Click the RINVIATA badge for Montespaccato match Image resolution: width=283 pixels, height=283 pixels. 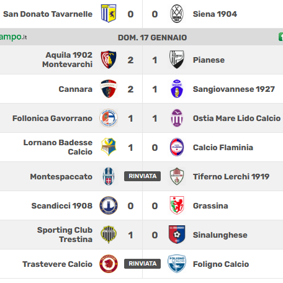[142, 176]
